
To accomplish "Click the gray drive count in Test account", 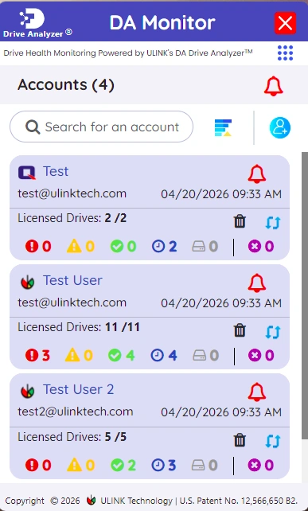I will pos(205,247).
